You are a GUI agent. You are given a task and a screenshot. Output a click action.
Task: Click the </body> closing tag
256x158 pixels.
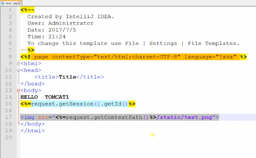pos(33,124)
